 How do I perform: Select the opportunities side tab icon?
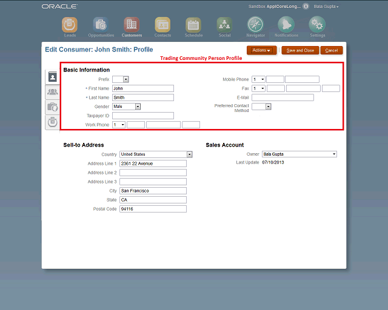[x=53, y=107]
